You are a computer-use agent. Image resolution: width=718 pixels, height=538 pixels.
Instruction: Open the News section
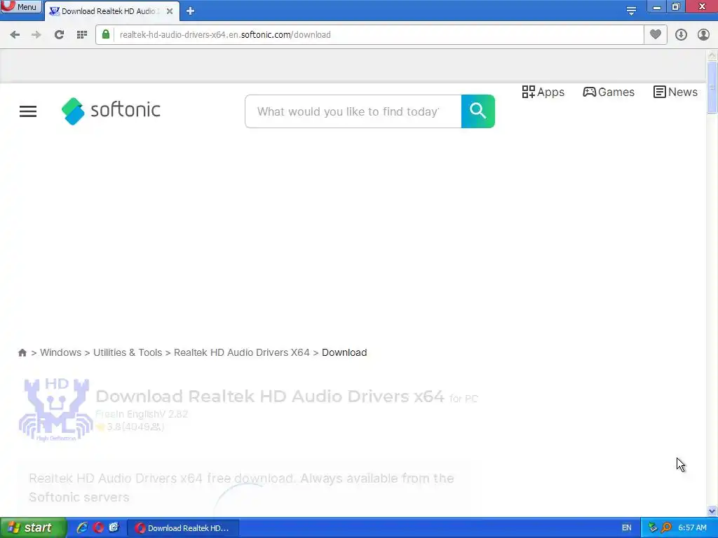point(675,92)
